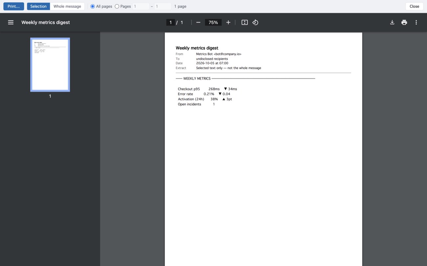Click the 75% zoom level field
This screenshot has height=266, width=427.
213,22
